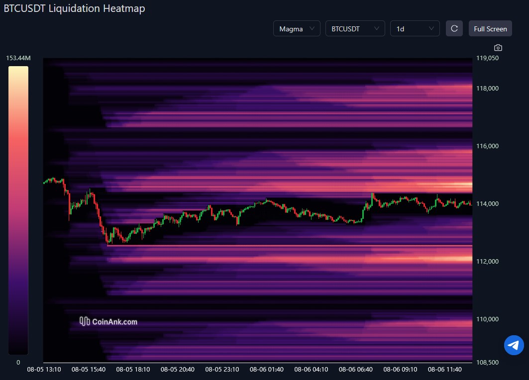Click the Full Screen button
This screenshot has height=380, width=529.
pyautogui.click(x=490, y=29)
